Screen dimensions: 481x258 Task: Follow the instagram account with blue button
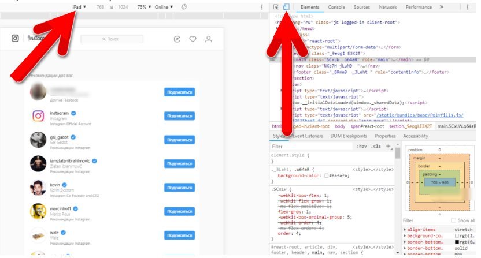pyautogui.click(x=179, y=116)
